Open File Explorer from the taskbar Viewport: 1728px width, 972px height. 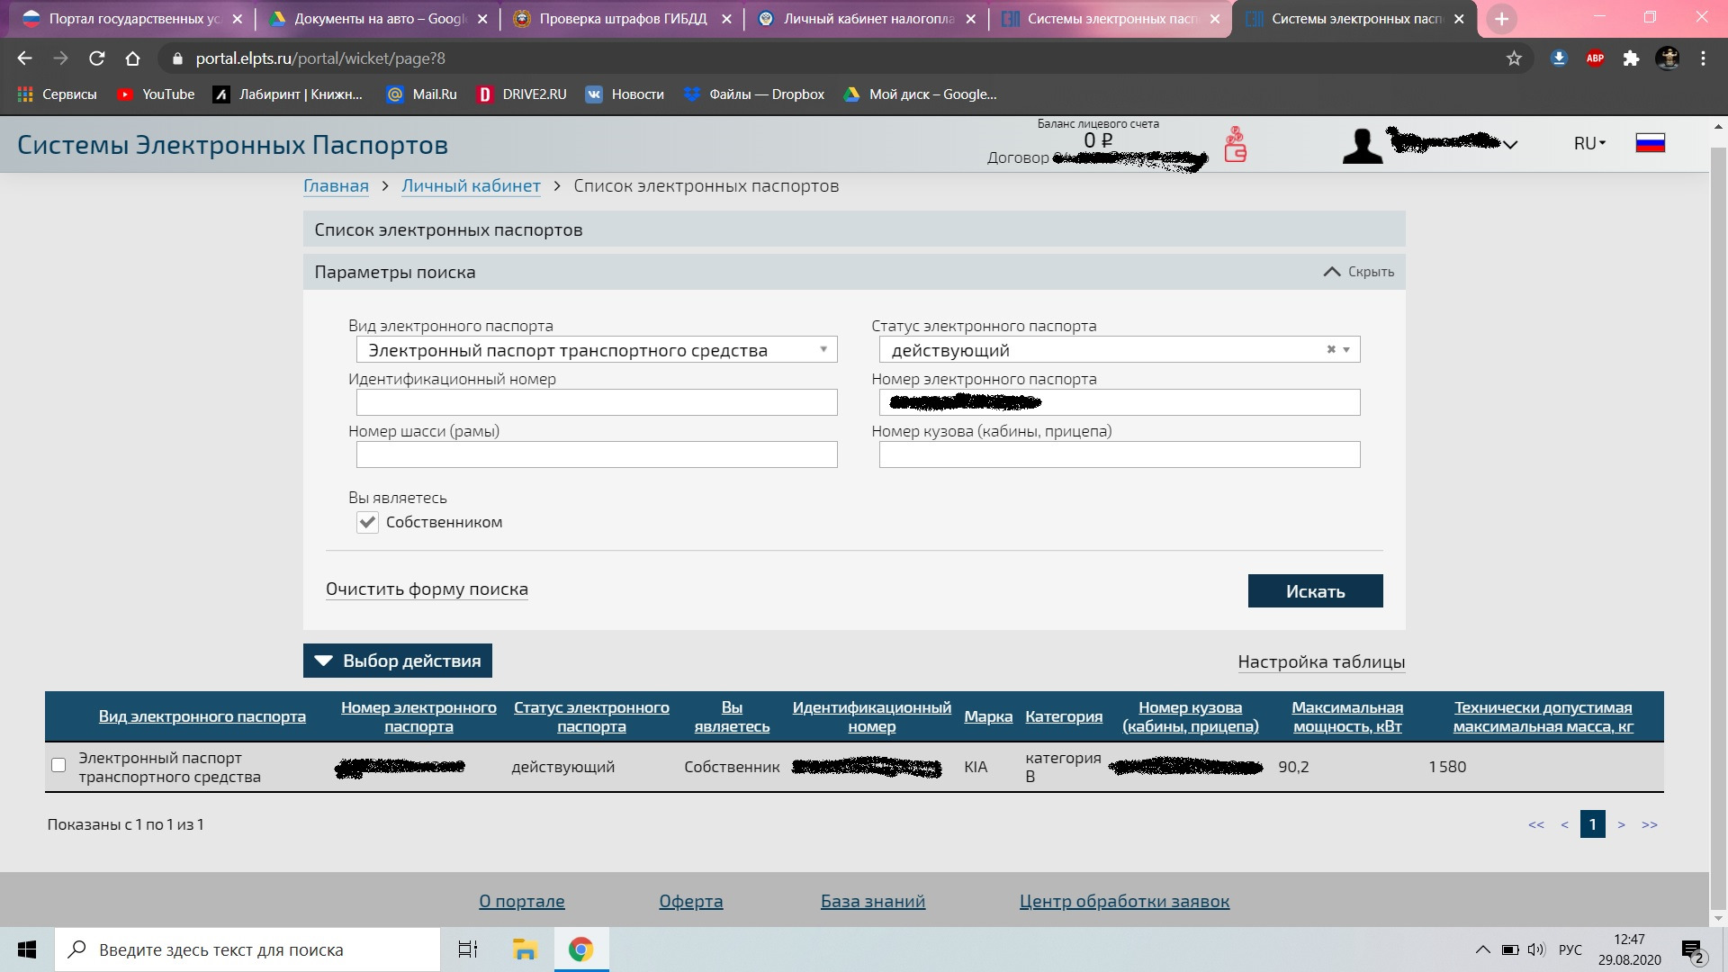click(525, 949)
